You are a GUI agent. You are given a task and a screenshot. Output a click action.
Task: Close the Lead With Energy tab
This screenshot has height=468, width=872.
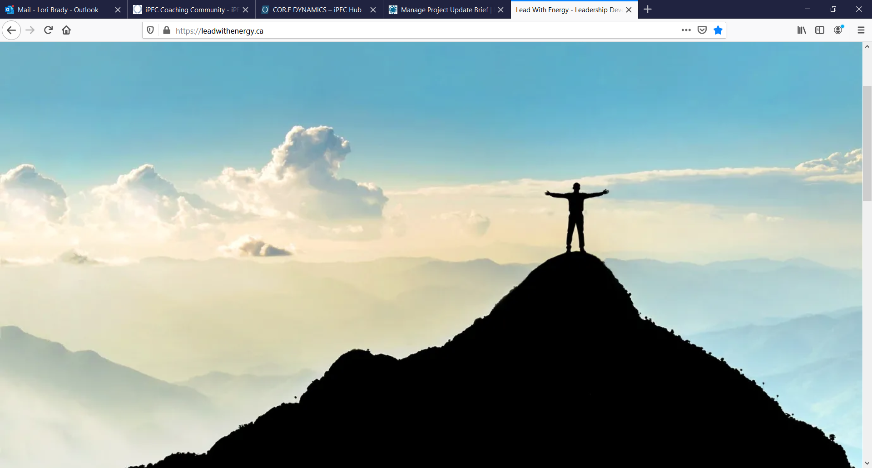[x=629, y=10]
